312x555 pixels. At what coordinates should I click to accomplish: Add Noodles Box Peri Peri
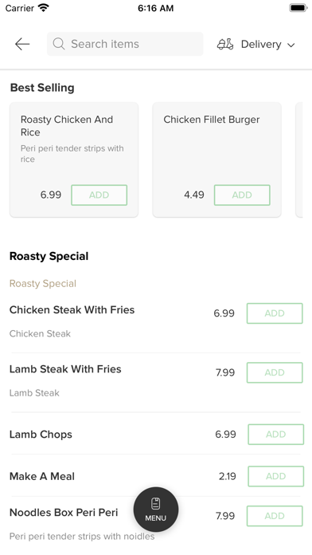tap(275, 516)
